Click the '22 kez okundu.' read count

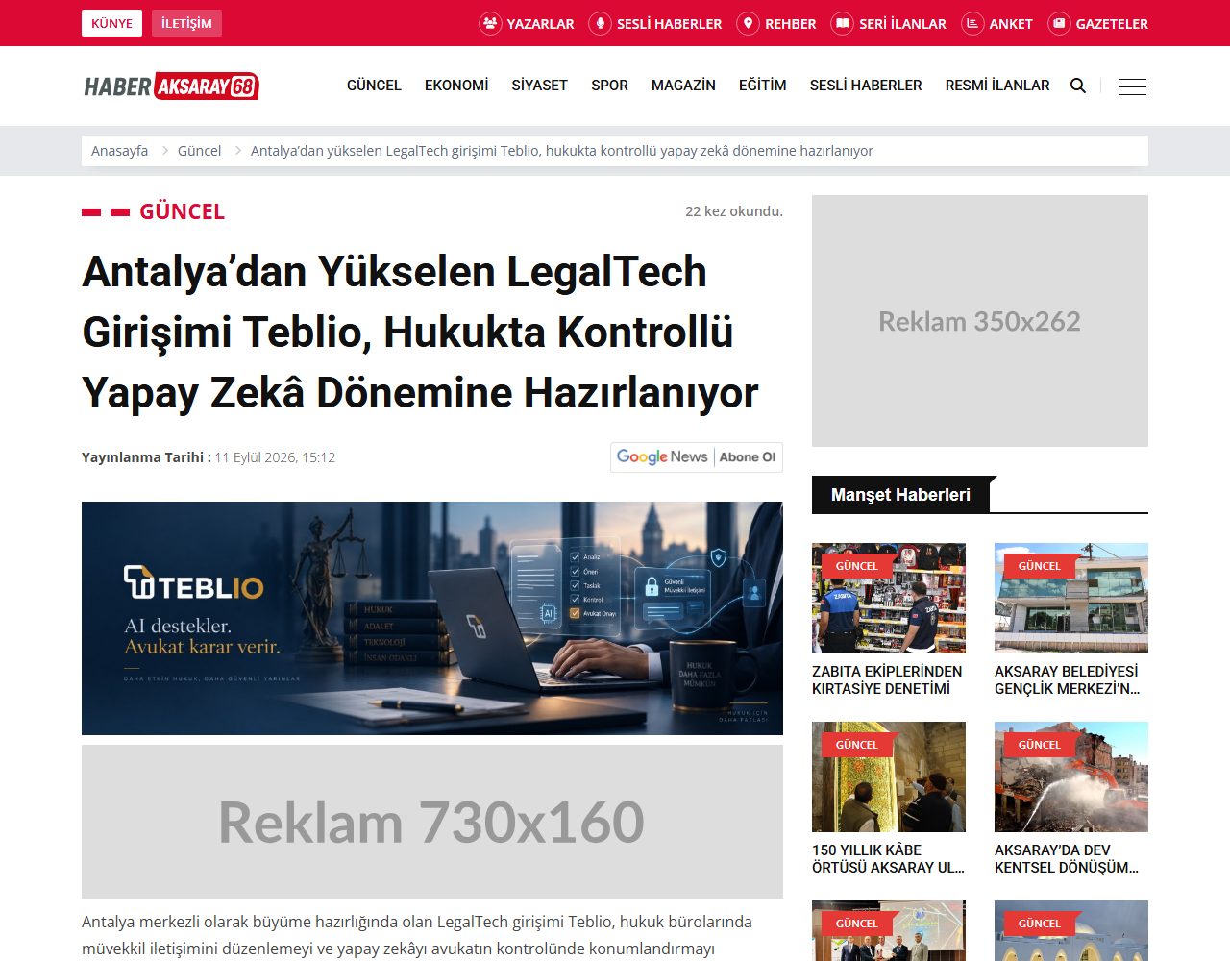click(x=734, y=211)
